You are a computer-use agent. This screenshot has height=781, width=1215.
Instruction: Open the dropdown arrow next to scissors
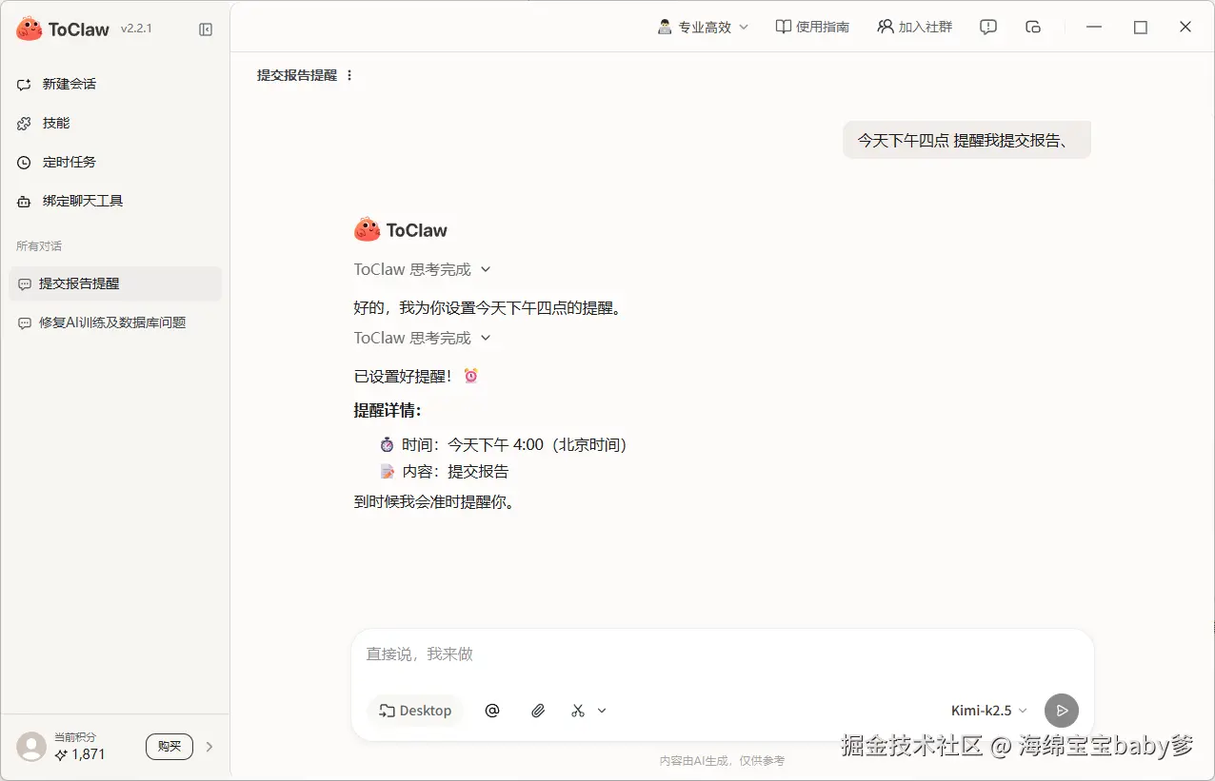pyautogui.click(x=602, y=711)
